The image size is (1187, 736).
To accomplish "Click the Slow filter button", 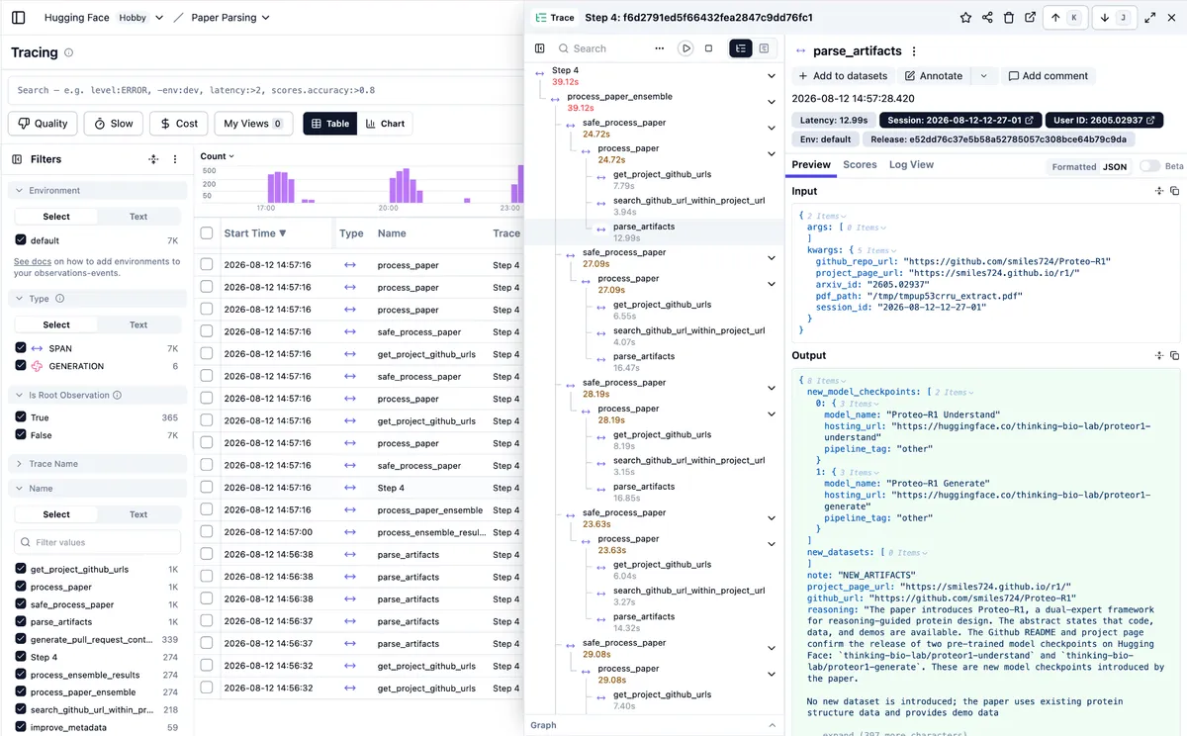I will pos(114,124).
